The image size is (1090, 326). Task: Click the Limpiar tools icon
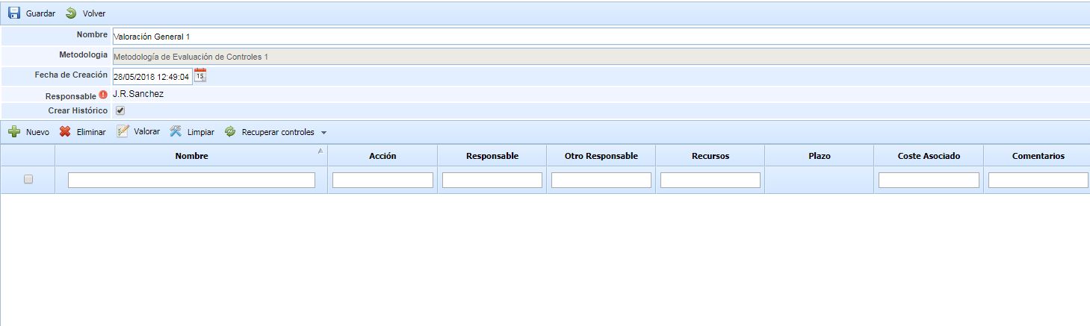(176, 131)
